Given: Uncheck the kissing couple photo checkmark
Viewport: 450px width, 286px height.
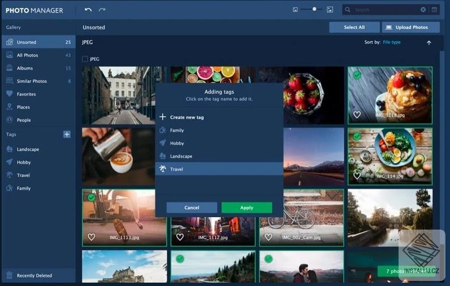Looking at the screenshot, I should pyautogui.click(x=269, y=259).
